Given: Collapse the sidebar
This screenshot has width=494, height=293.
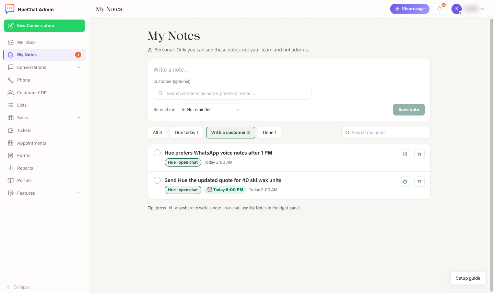Looking at the screenshot, I should tap(19, 287).
